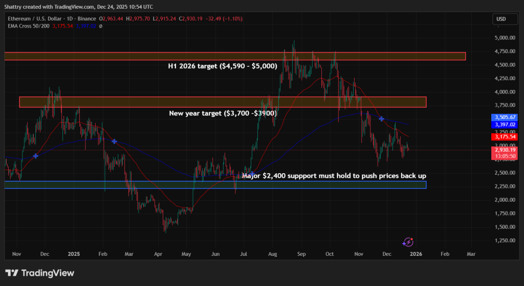Click the 1,250.00 price axis label
The height and width of the screenshot is (286, 524).
505,241
